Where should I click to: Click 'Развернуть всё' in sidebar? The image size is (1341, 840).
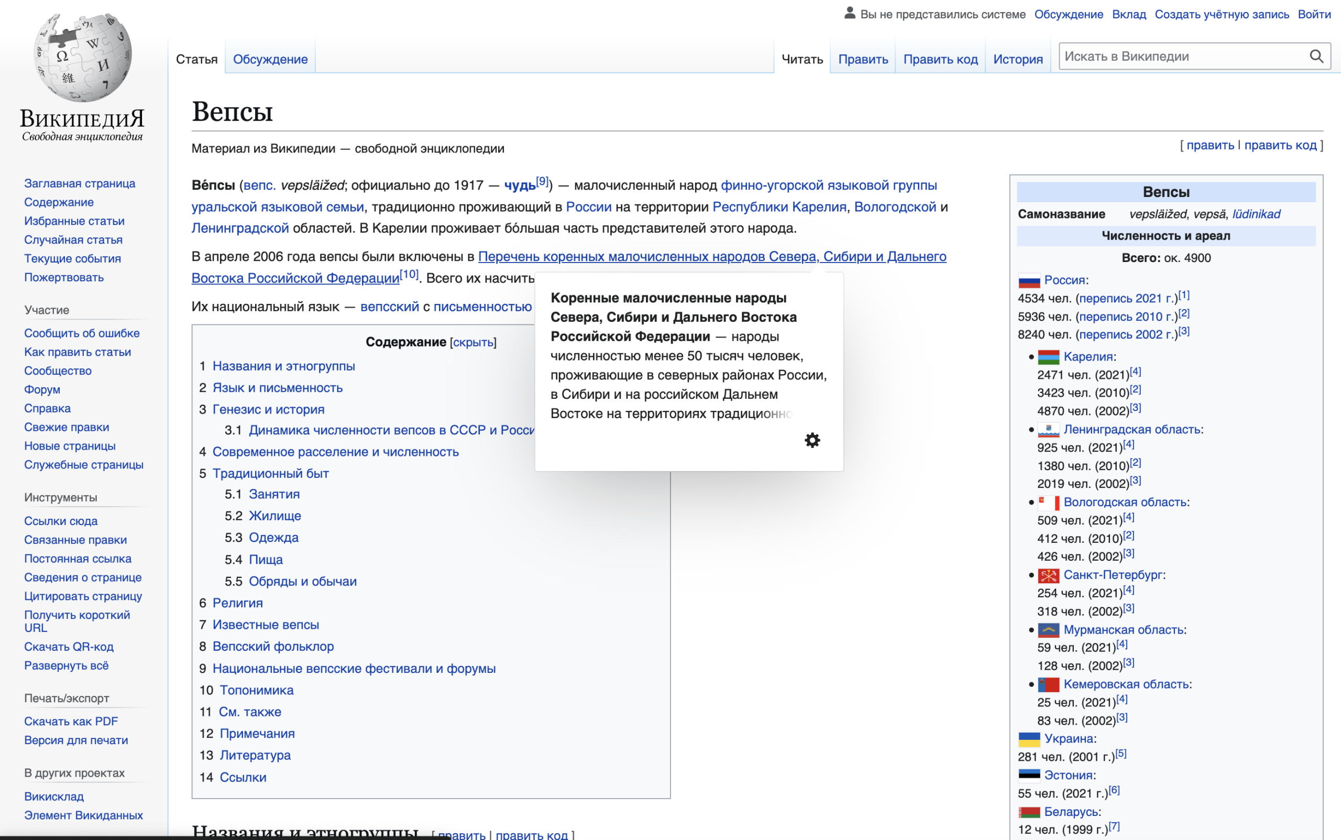point(66,666)
